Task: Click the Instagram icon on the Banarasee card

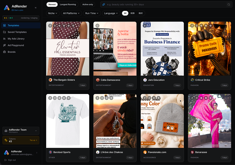Action: [197, 98]
